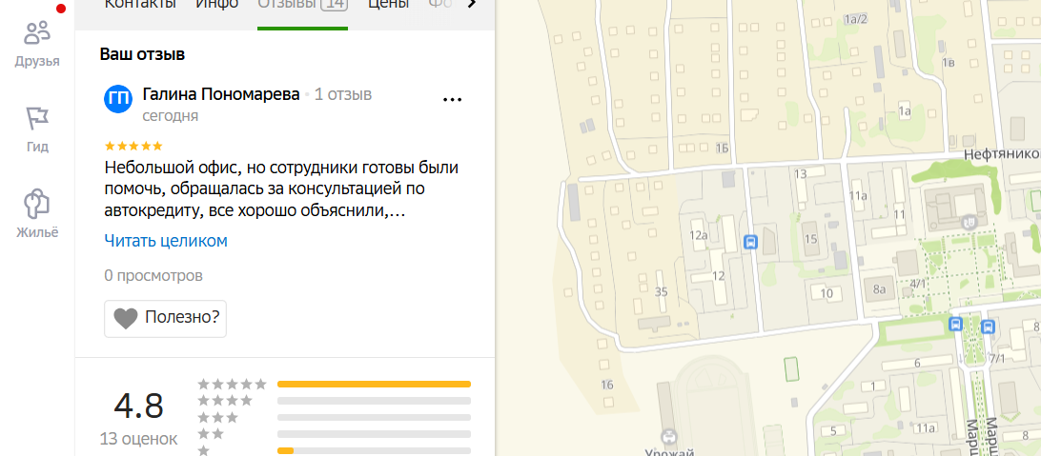Click the 1 отзыв count text
The height and width of the screenshot is (456, 1041).
pyautogui.click(x=342, y=94)
